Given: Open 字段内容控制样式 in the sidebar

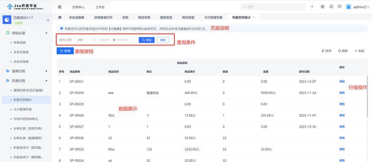Looking at the screenshot, I should point(26,119).
